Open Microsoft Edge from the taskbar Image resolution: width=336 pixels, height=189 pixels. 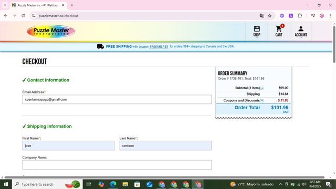tap(113, 184)
